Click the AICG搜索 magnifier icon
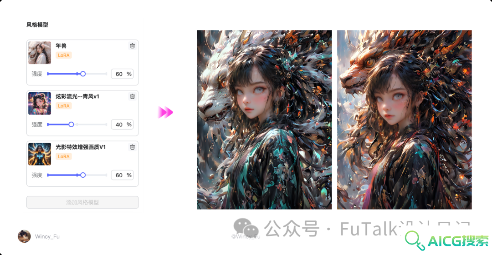Image resolution: width=492 pixels, height=255 pixels. [415, 240]
